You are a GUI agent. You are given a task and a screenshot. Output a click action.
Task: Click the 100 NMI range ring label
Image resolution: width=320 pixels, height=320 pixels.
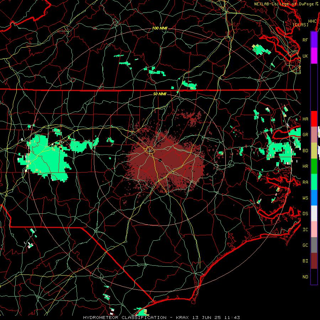click(160, 28)
